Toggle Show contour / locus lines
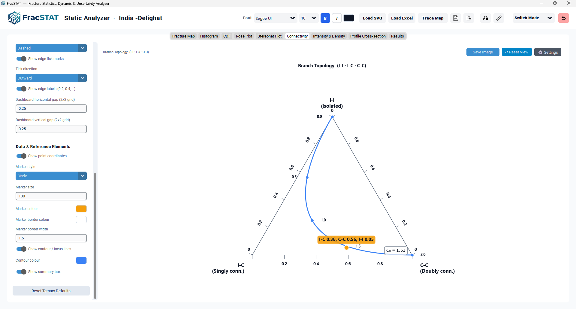The image size is (576, 309). click(x=21, y=249)
